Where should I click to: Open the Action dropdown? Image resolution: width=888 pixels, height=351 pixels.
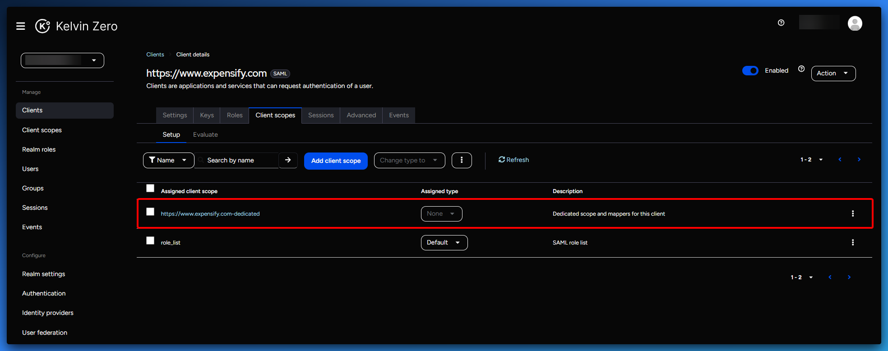click(833, 73)
